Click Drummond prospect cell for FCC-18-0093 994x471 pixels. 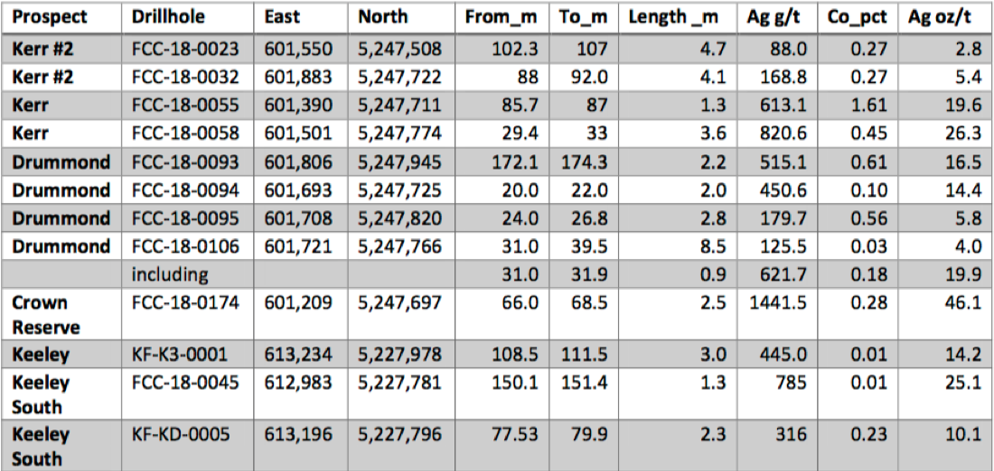(x=61, y=162)
